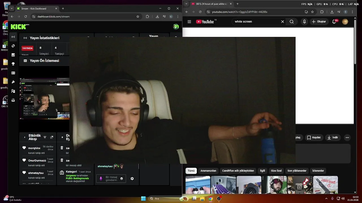Select the İzlenenler filter chip
Viewport: 362px width, 203px height.
pos(318,171)
